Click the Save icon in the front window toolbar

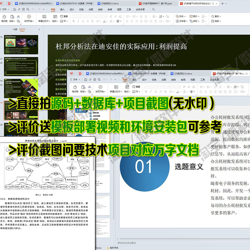pyautogui.click(x=86, y=79)
